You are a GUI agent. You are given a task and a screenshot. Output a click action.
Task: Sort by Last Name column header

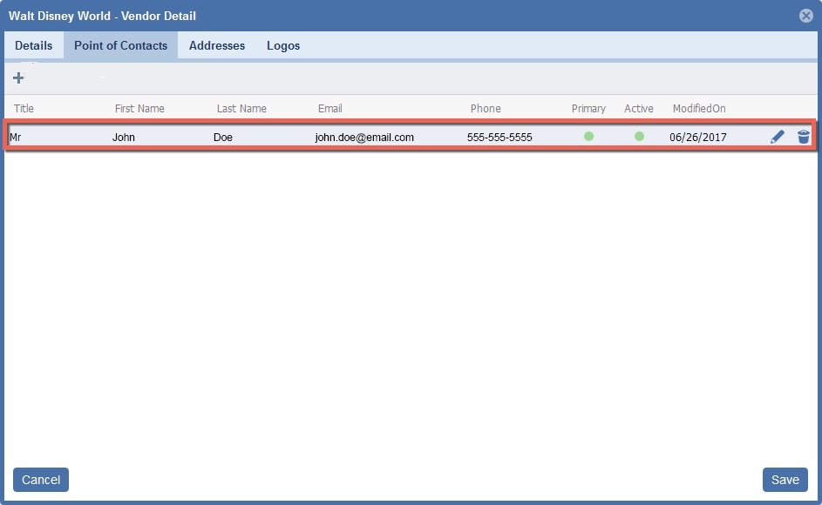coord(241,109)
